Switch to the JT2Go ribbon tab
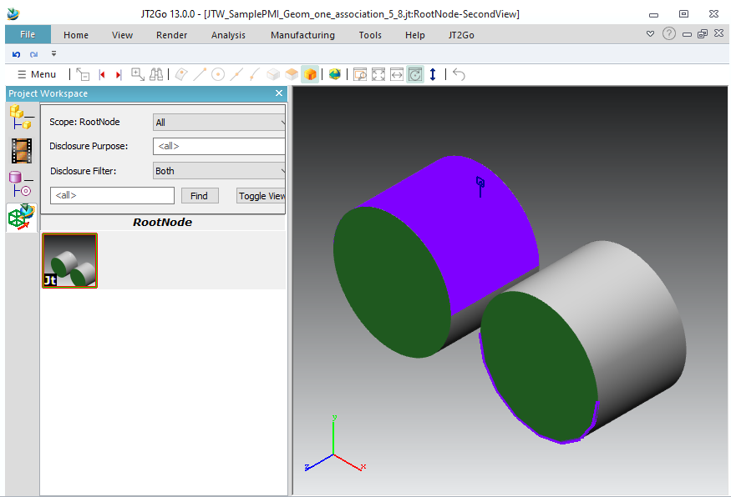The height and width of the screenshot is (497, 731). (x=461, y=35)
